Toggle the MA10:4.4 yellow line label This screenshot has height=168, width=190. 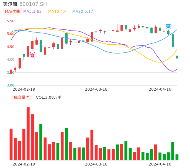(57, 12)
